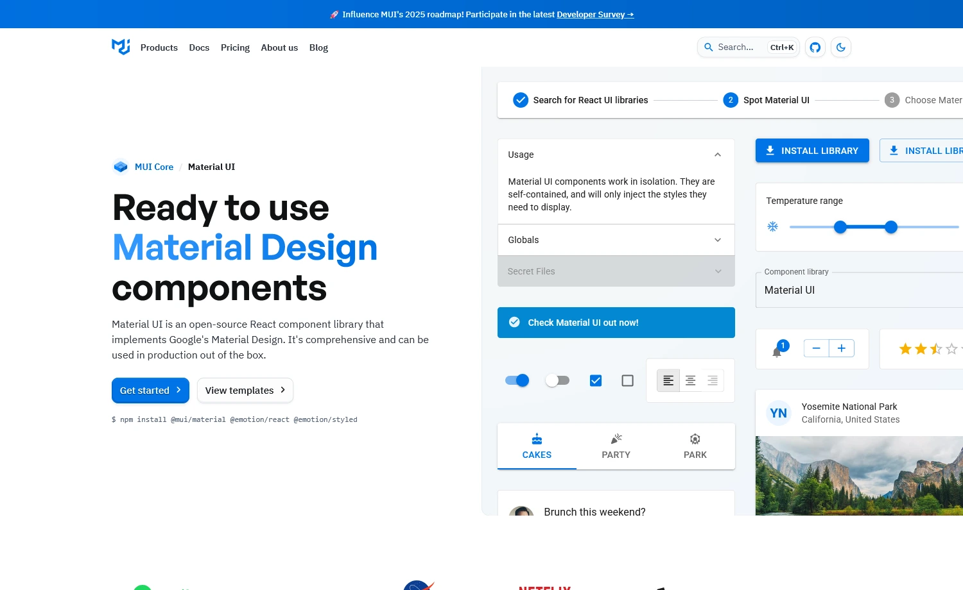Viewport: 963px width, 590px height.
Task: Turn off the enabled blue switch
Action: 517,380
